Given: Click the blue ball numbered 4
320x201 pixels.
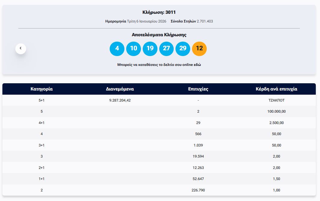Looking at the screenshot, I should tap(117, 49).
